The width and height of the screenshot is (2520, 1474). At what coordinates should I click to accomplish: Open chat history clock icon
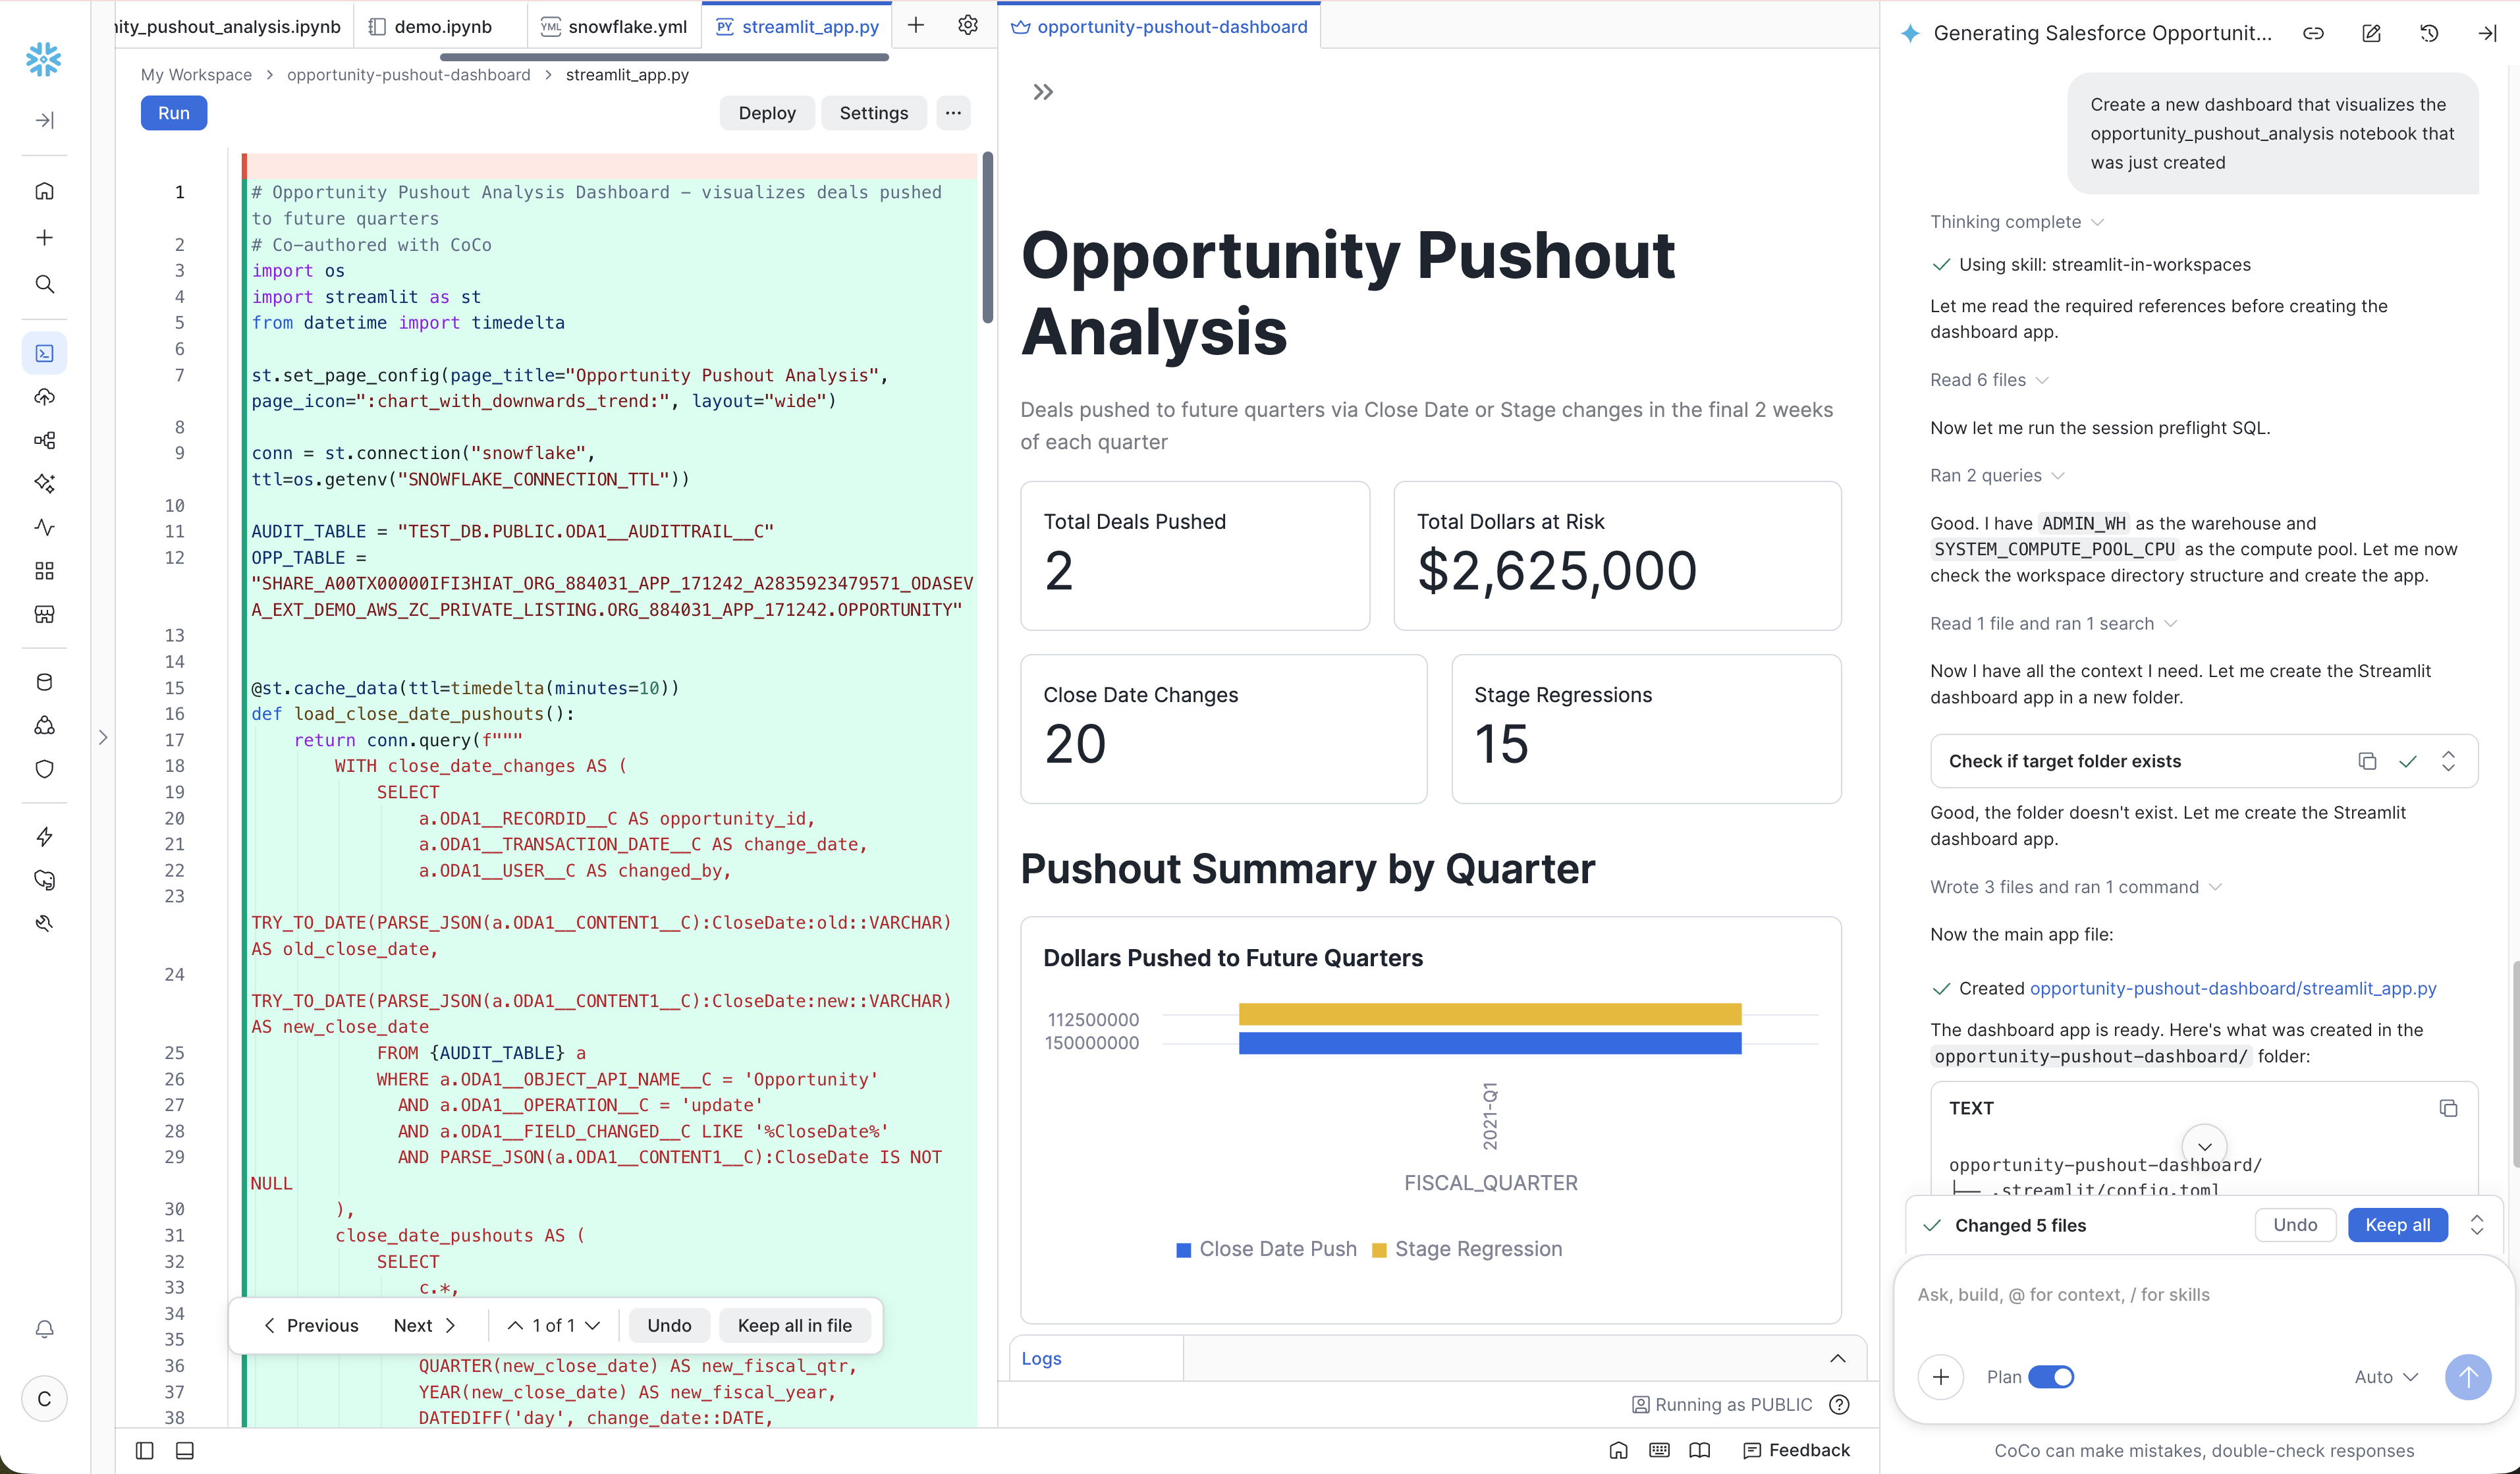[2429, 33]
